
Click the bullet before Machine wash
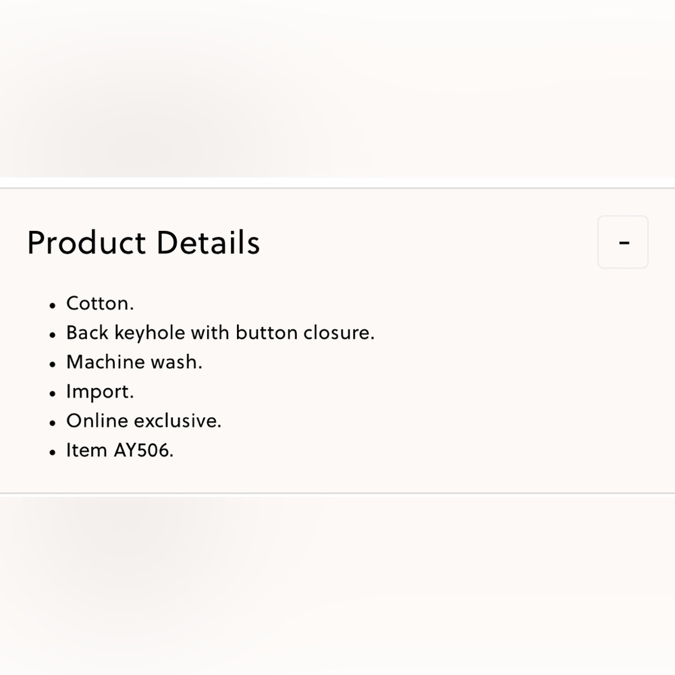[53, 364]
